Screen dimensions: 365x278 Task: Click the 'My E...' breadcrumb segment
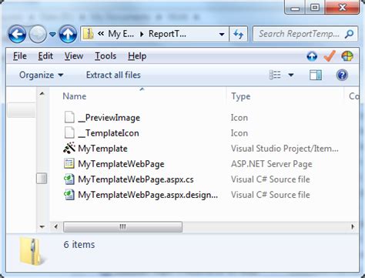[x=121, y=34]
